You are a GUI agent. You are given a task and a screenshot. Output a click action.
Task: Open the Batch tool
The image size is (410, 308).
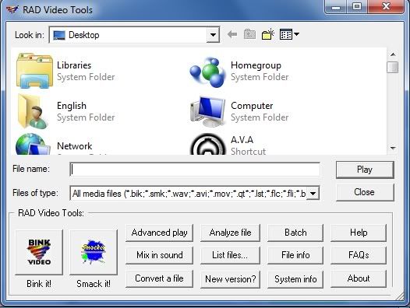[295, 233]
